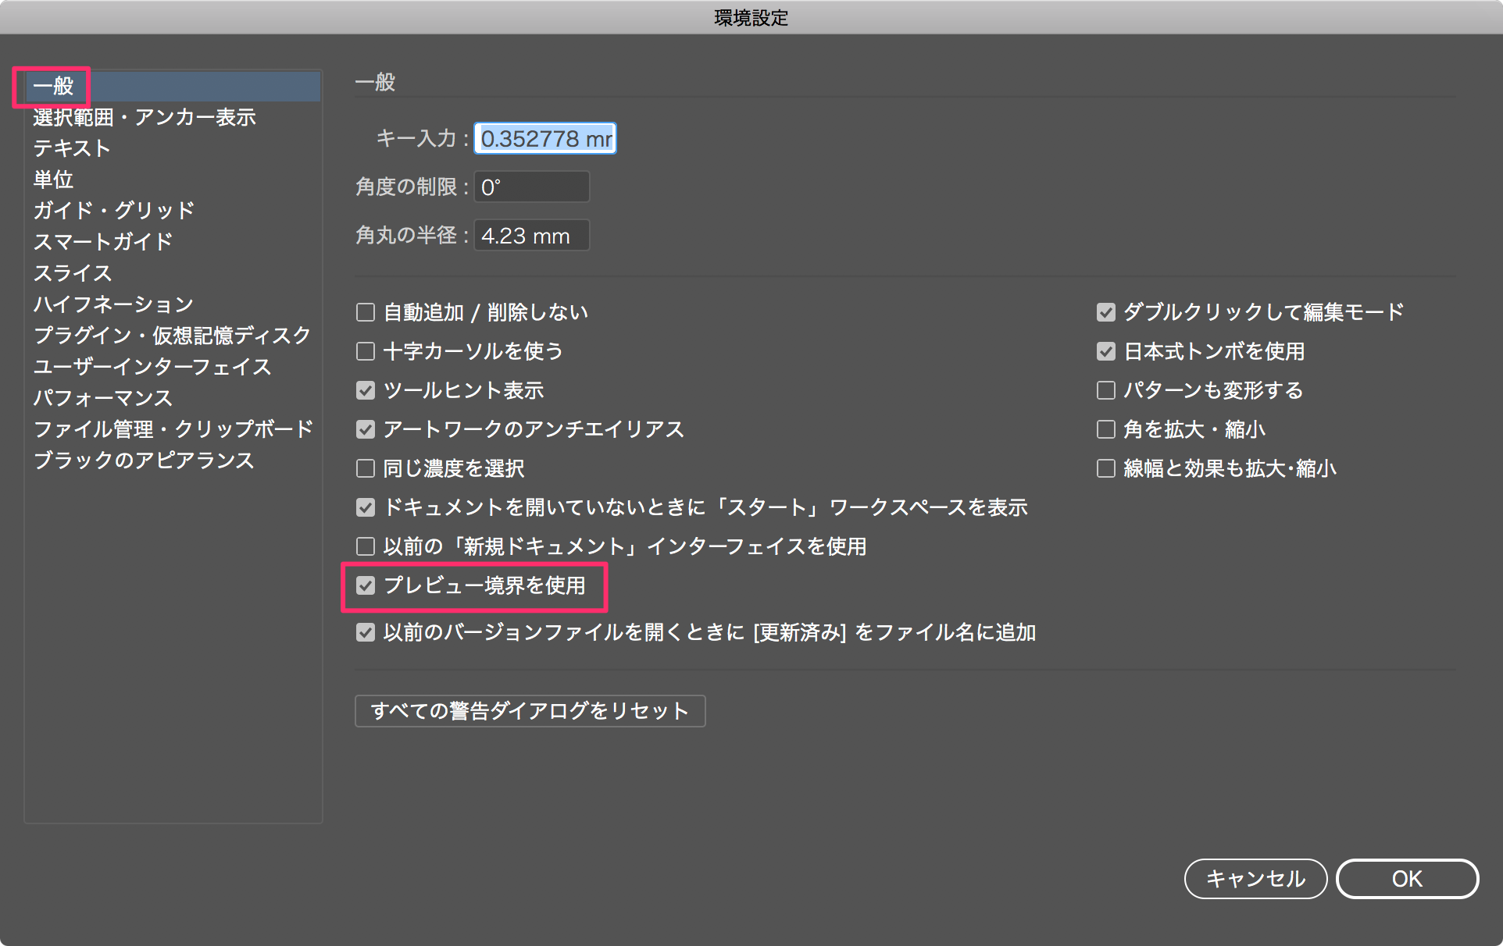The height and width of the screenshot is (946, 1503).
Task: Enable 同じ濃度を選択 checkbox
Action: click(x=366, y=468)
